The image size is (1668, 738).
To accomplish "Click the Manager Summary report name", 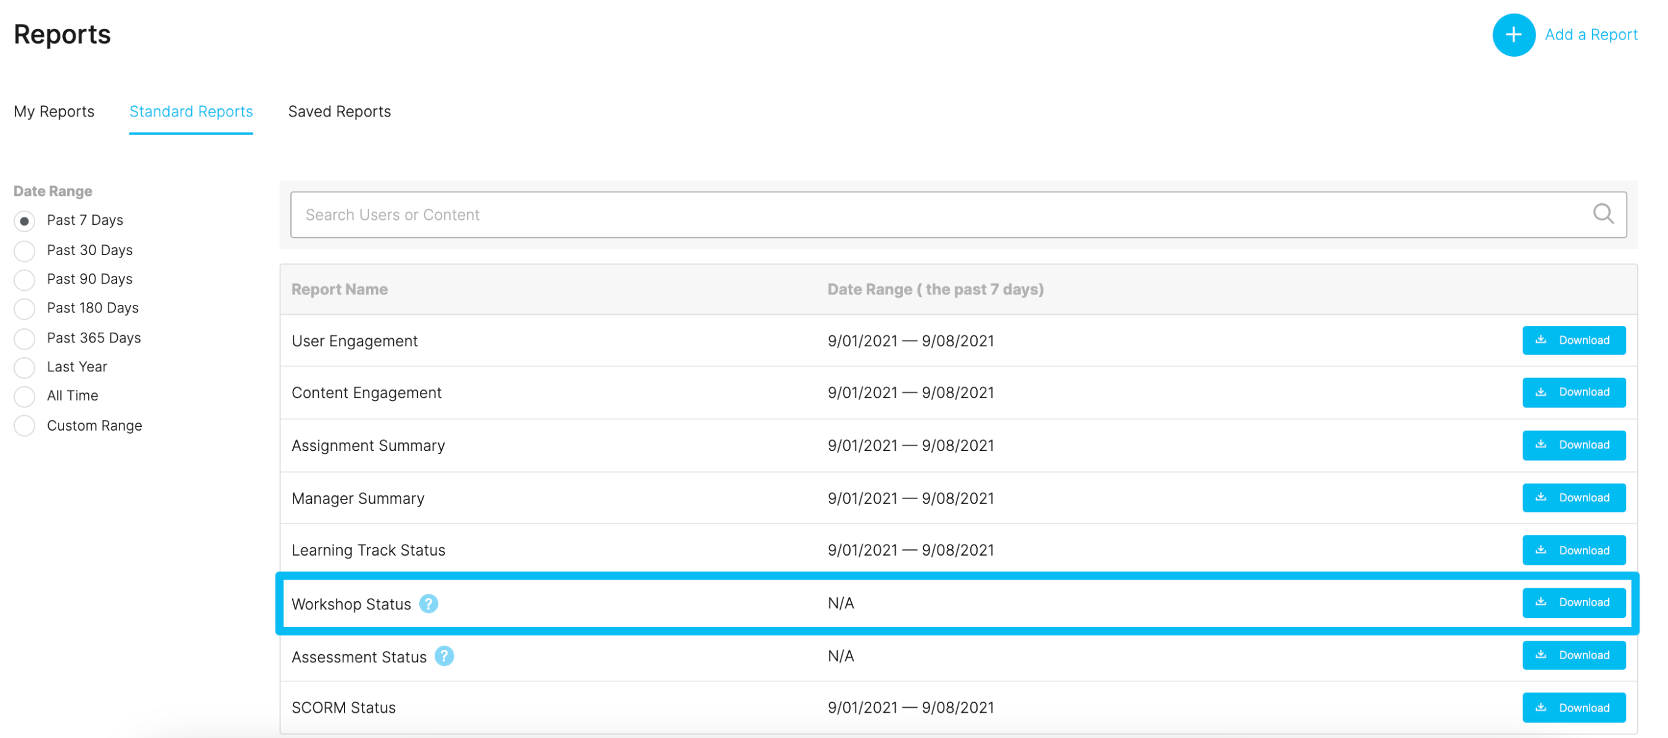I will coord(358,498).
